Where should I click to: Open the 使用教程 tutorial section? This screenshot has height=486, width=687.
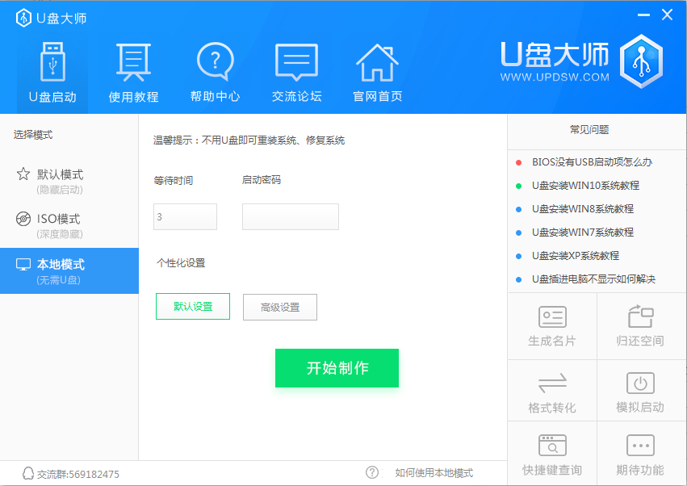pos(134,73)
